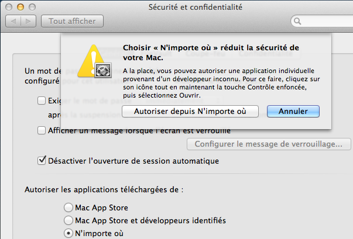Toggle the Exiger le mot de passe checkbox
The image size is (353, 239).
click(x=42, y=101)
